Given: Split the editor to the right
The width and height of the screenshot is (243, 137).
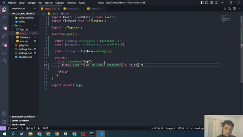Looking at the screenshot, I should [234, 9].
